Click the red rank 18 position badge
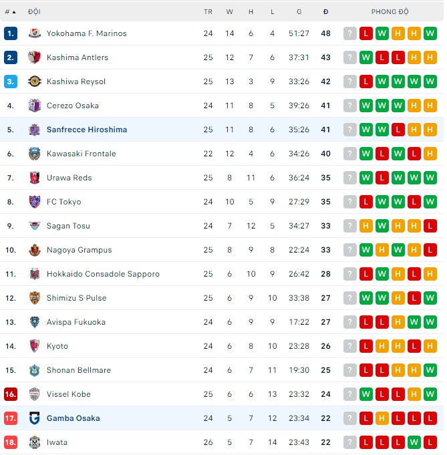Screen dimensions: 447x455 click(11, 442)
